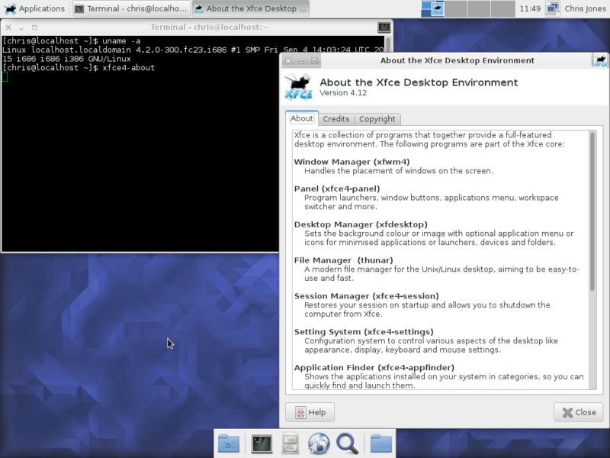Launch the web browser globe icon
Screen dimensions: 610x458
click(x=319, y=443)
